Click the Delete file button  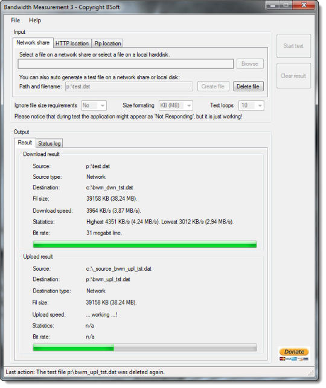pyautogui.click(x=248, y=86)
